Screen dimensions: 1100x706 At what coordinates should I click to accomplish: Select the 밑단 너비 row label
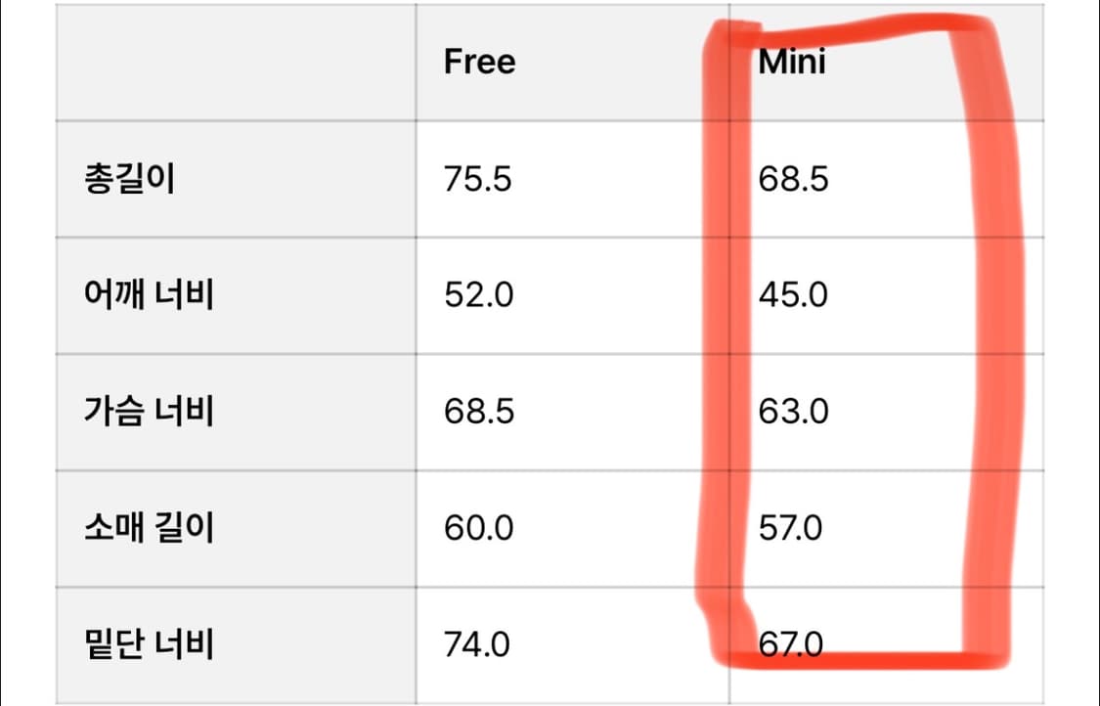(x=149, y=644)
